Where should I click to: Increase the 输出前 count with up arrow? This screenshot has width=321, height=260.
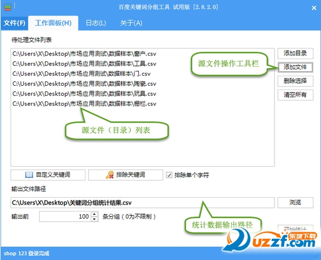(94, 214)
